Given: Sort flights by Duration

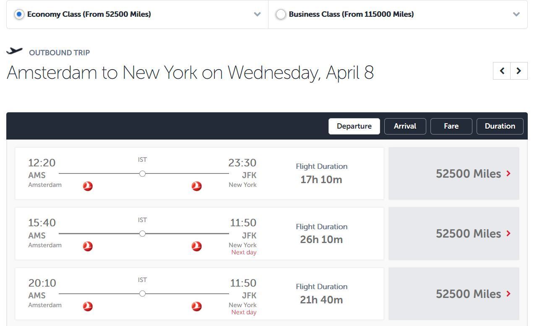Looking at the screenshot, I should [500, 126].
